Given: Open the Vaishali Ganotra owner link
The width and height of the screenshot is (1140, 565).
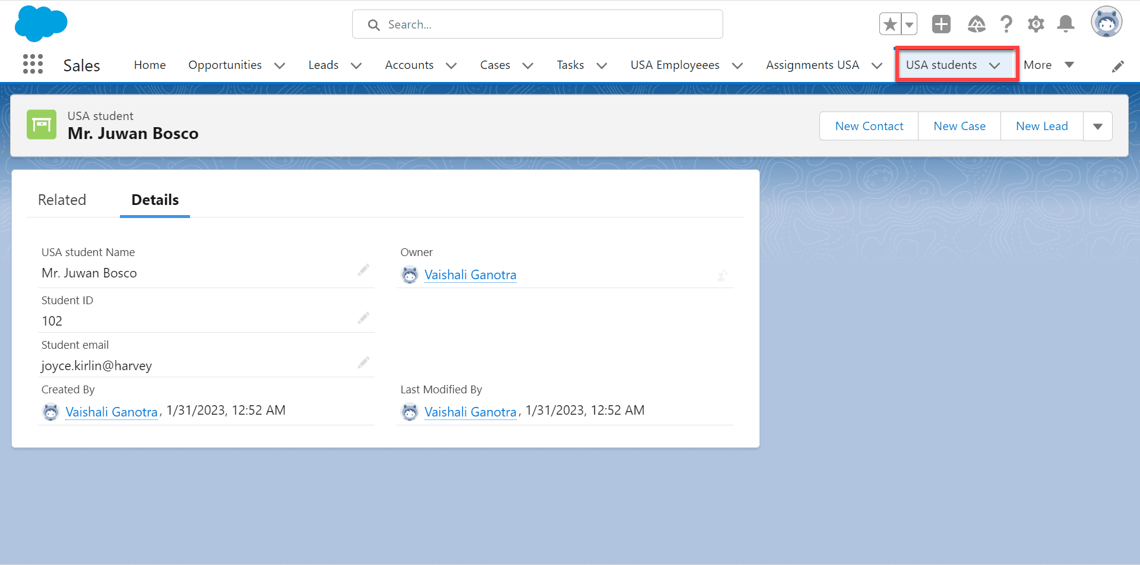Looking at the screenshot, I should coord(470,274).
